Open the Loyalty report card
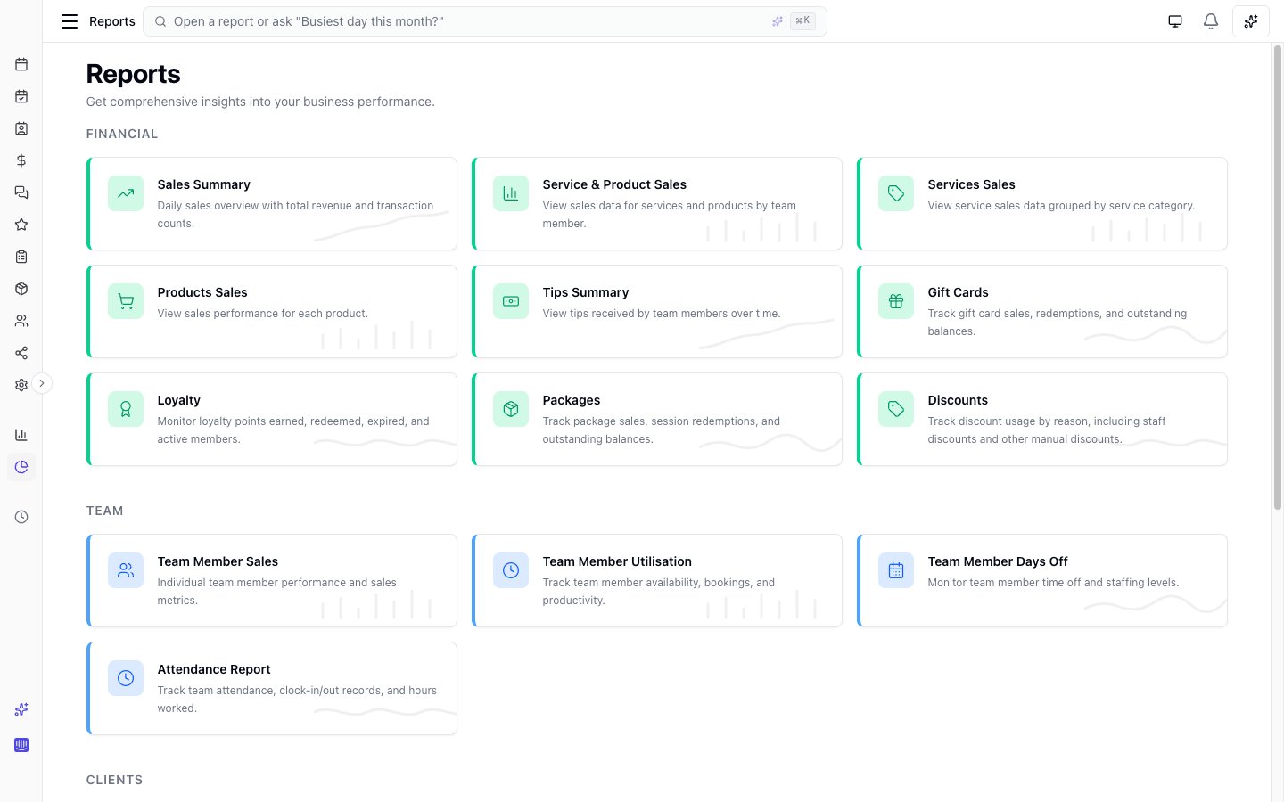This screenshot has height=802, width=1284. pos(272,420)
